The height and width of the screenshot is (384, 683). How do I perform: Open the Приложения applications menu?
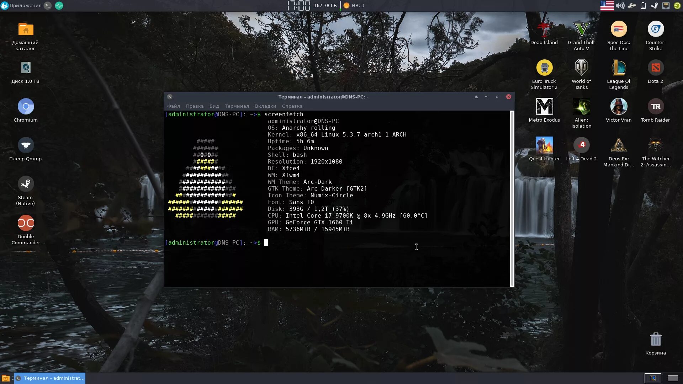21,5
